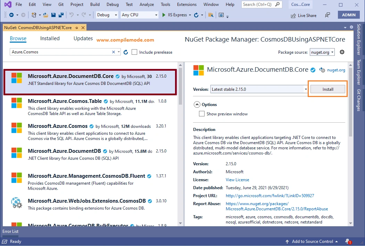Open the Debug configuration dropdown

pyautogui.click(x=107, y=15)
